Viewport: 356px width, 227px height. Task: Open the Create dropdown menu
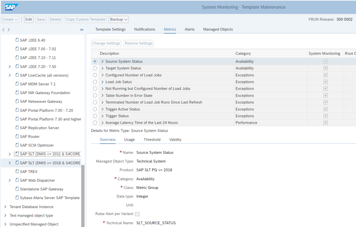click(10, 19)
